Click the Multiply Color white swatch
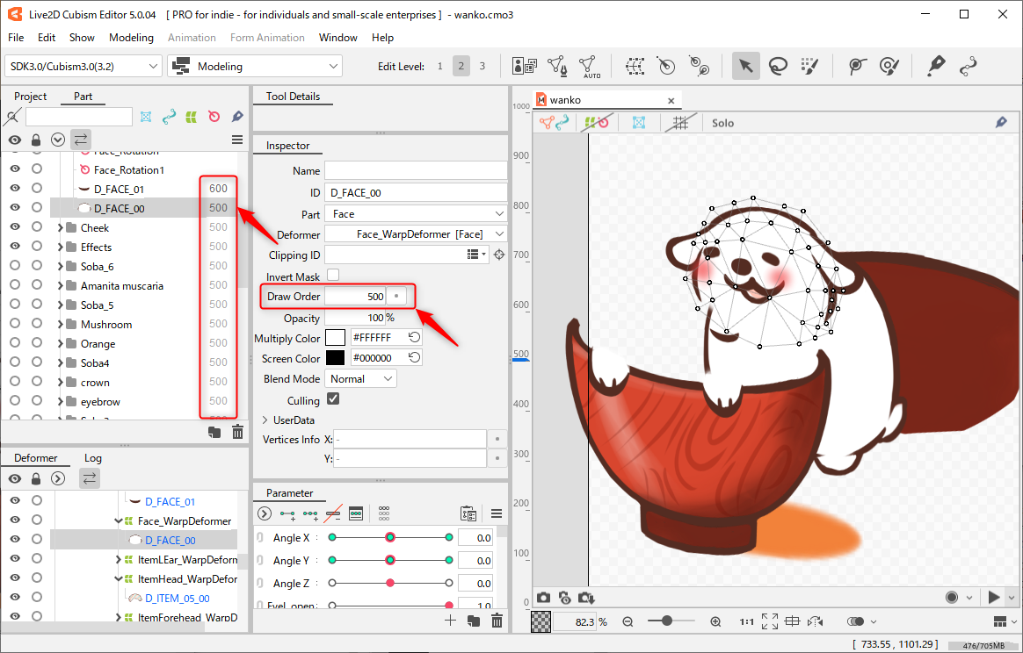The width and height of the screenshot is (1023, 653). click(335, 337)
